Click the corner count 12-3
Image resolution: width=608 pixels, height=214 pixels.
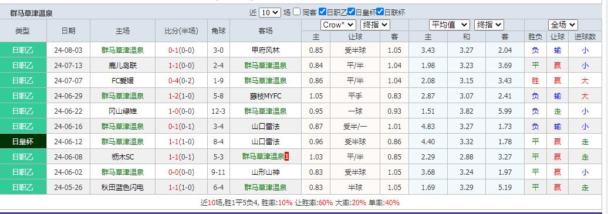[218, 111]
